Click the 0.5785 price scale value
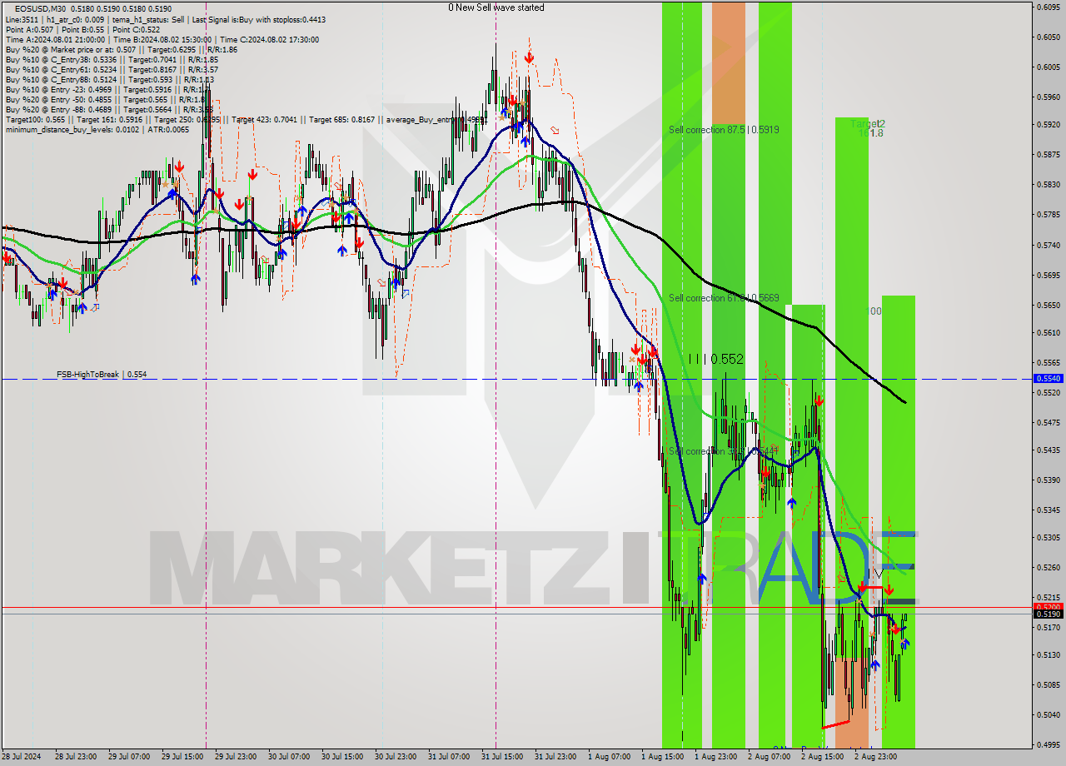1066x766 pixels. pos(1048,215)
